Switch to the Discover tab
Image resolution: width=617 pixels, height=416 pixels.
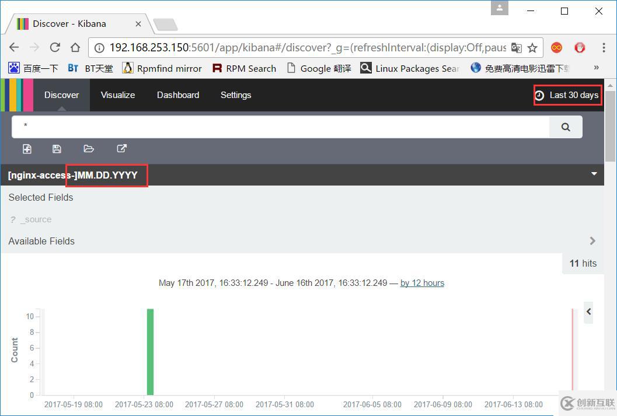tap(61, 95)
